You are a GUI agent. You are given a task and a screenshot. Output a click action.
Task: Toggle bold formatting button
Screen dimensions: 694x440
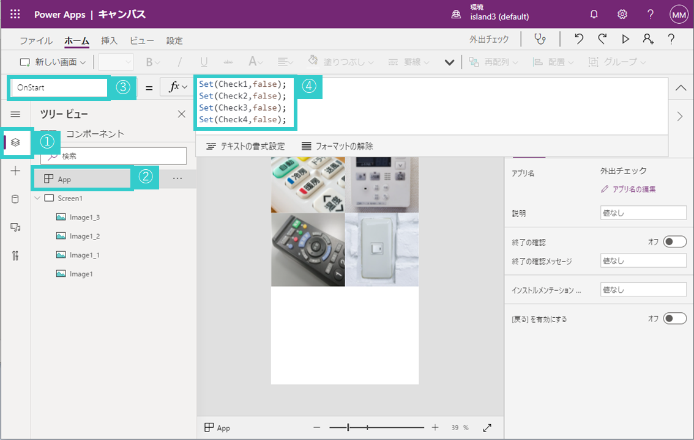[153, 62]
